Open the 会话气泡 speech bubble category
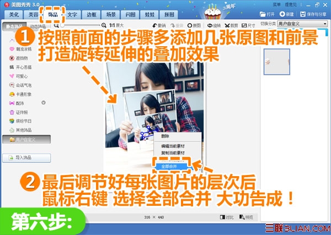Screen dimensions: 331x235 point(21,85)
